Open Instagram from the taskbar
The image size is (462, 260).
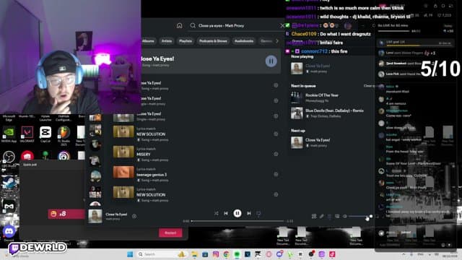pyautogui.click(x=216, y=254)
